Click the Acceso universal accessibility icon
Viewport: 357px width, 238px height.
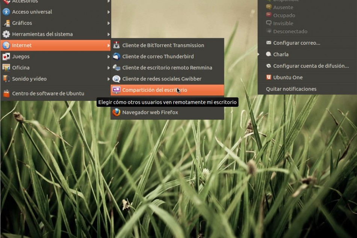point(6,12)
